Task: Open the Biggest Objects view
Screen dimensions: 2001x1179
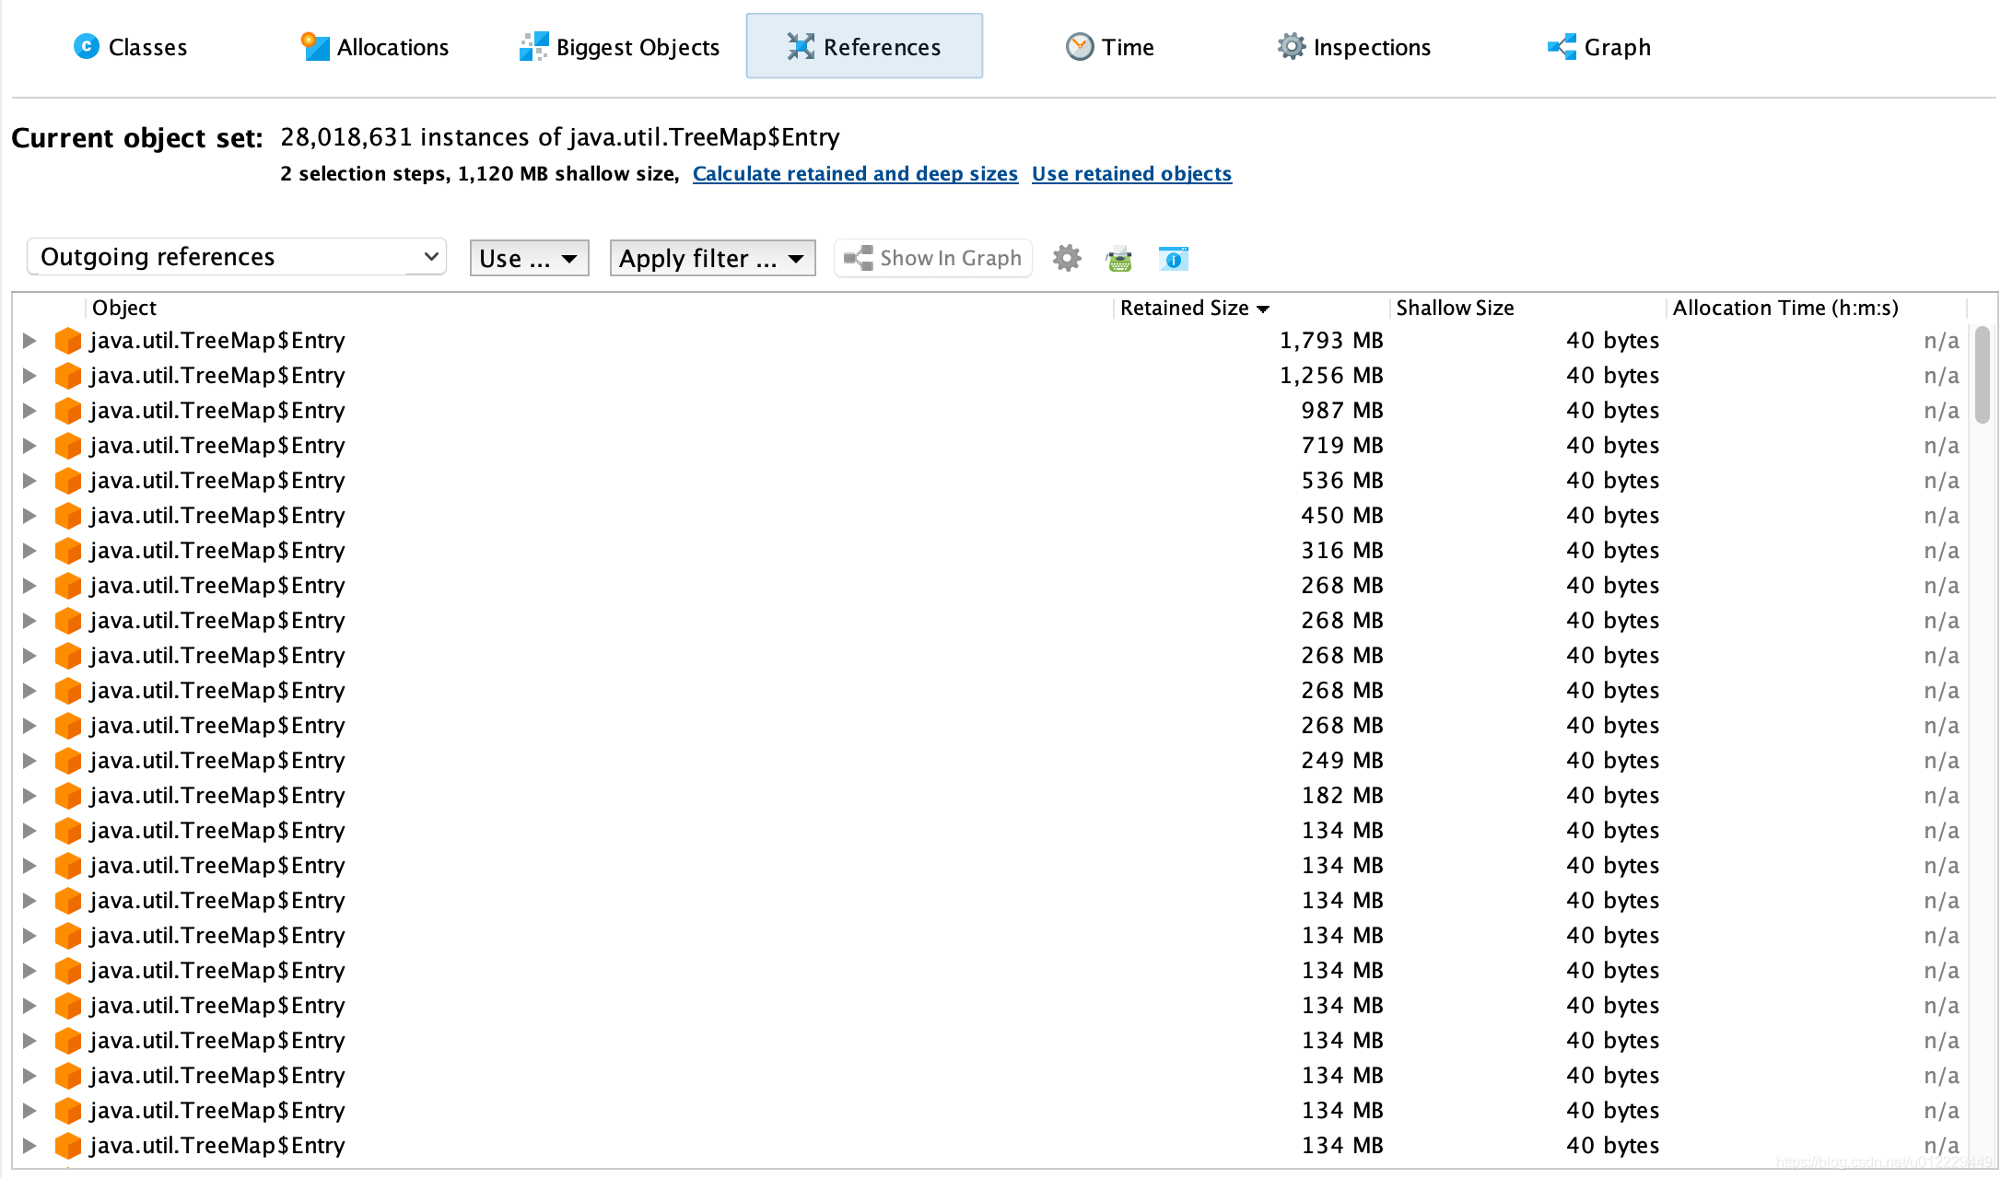Action: pyautogui.click(x=619, y=47)
